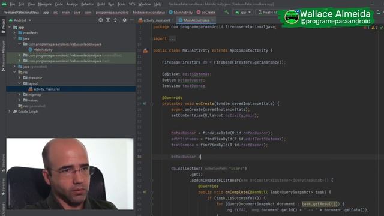
Task: Open the Analyze menu
Action: tap(72, 4)
